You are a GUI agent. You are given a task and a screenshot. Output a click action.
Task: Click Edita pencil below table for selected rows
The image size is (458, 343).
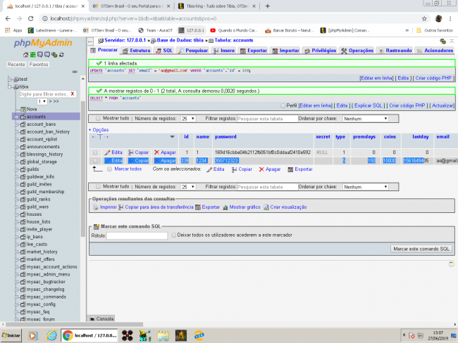tap(209, 169)
